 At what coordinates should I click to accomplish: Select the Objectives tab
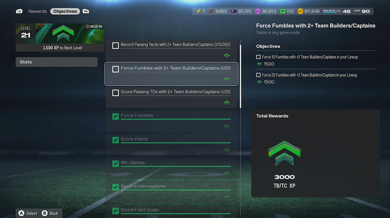pos(65,11)
